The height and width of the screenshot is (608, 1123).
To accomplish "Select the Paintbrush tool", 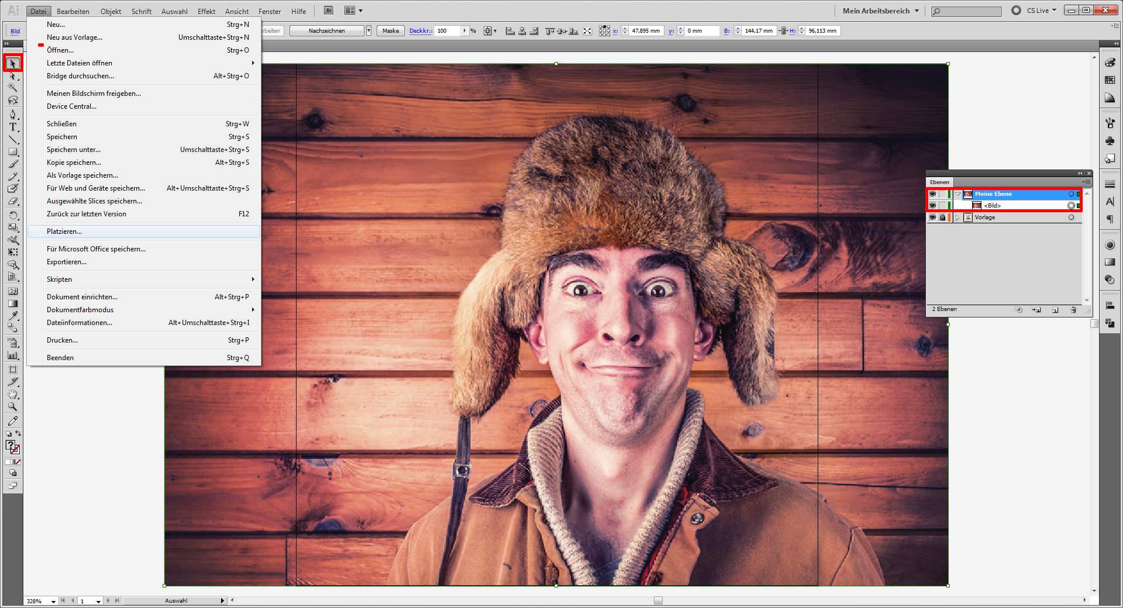I will pyautogui.click(x=13, y=164).
